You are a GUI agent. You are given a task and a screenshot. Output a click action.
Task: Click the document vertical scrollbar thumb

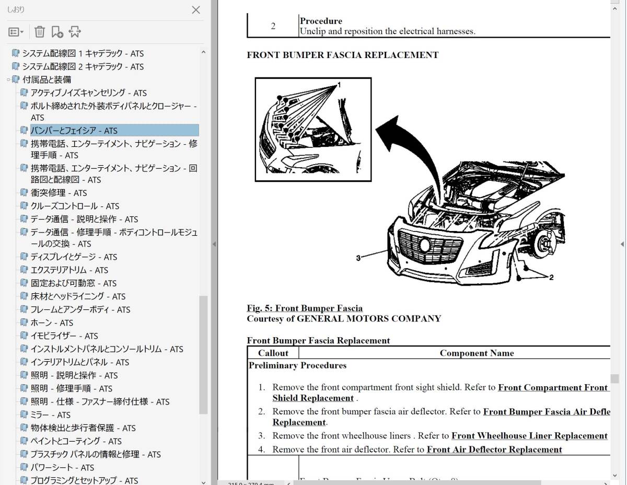pos(615,378)
